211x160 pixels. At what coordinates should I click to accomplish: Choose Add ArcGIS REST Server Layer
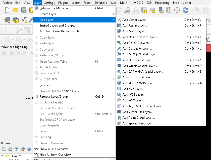(161, 106)
